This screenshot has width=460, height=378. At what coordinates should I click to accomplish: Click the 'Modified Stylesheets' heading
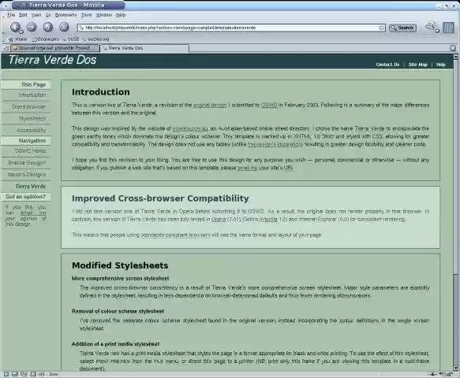point(120,265)
